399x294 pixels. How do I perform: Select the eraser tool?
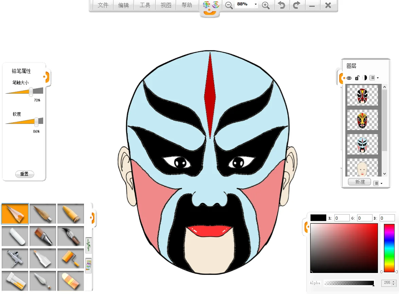coord(15,236)
